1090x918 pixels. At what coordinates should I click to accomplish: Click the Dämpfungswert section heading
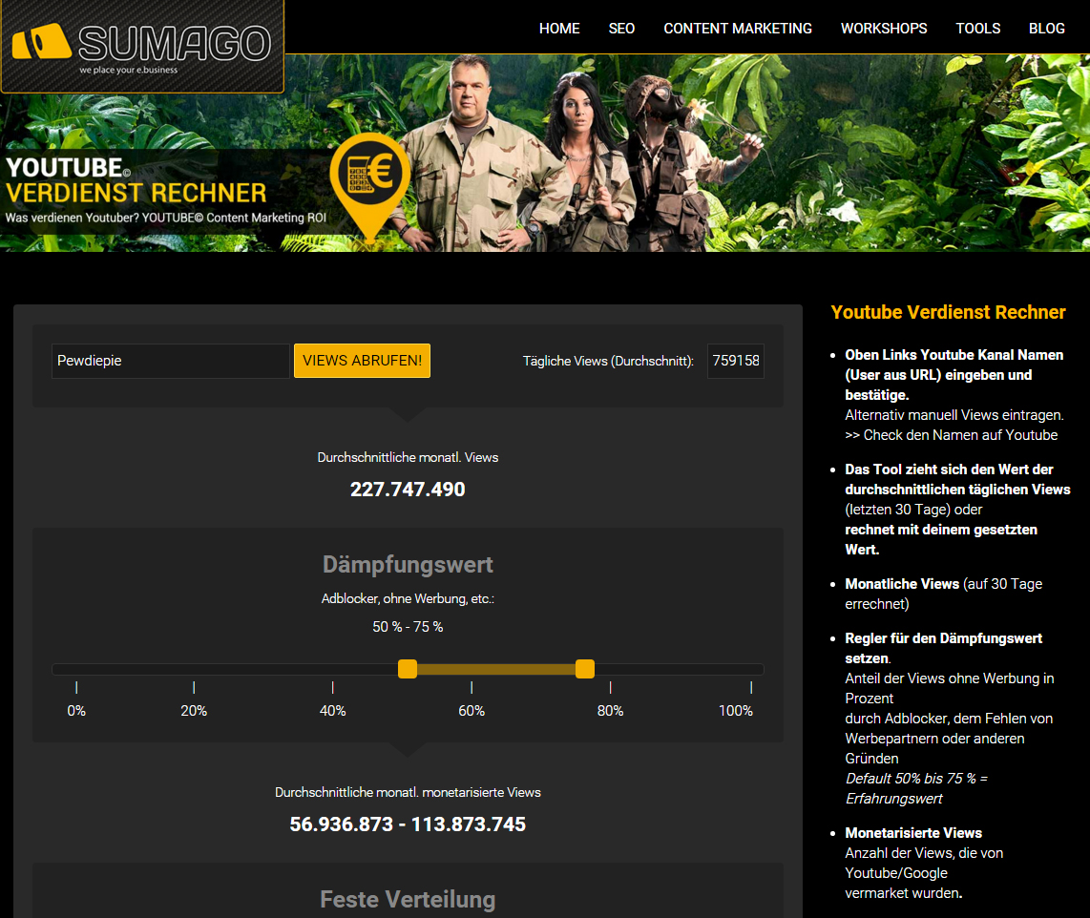[x=408, y=565]
